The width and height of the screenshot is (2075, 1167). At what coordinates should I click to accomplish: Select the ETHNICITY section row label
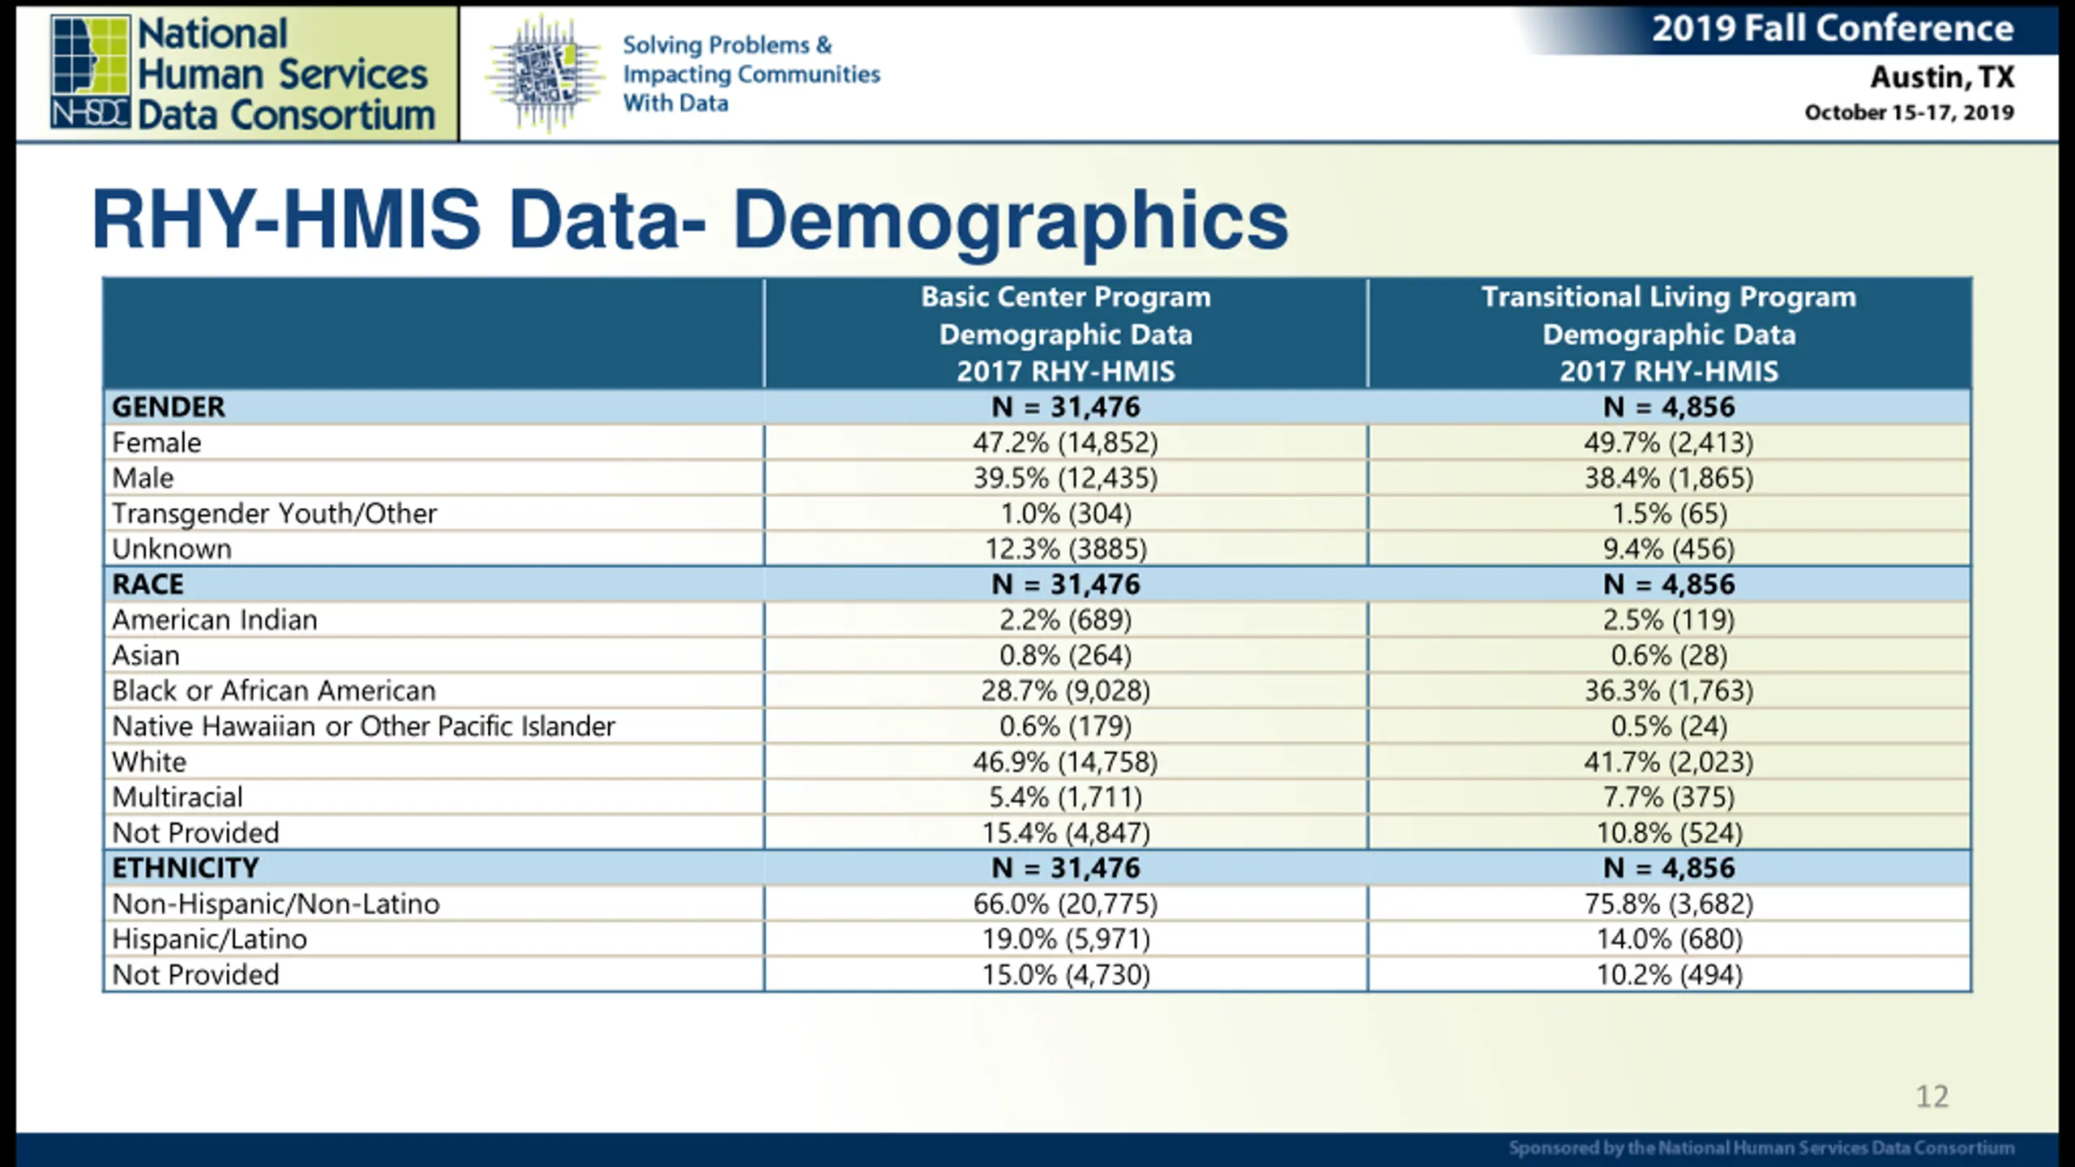tap(185, 868)
